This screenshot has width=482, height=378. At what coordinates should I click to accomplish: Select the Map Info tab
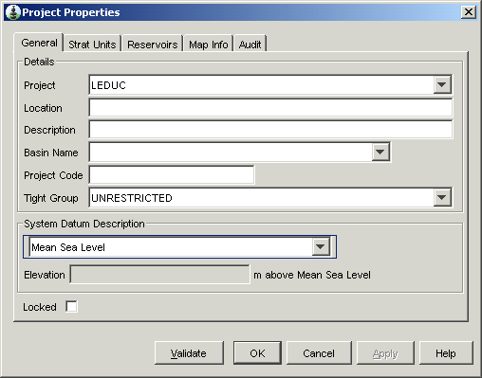[209, 45]
